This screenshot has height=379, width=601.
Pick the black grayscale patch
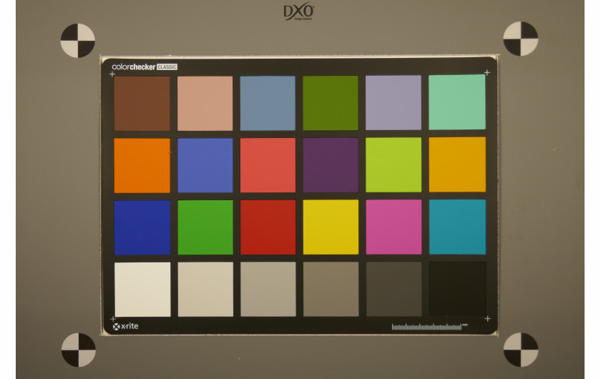coord(458,289)
